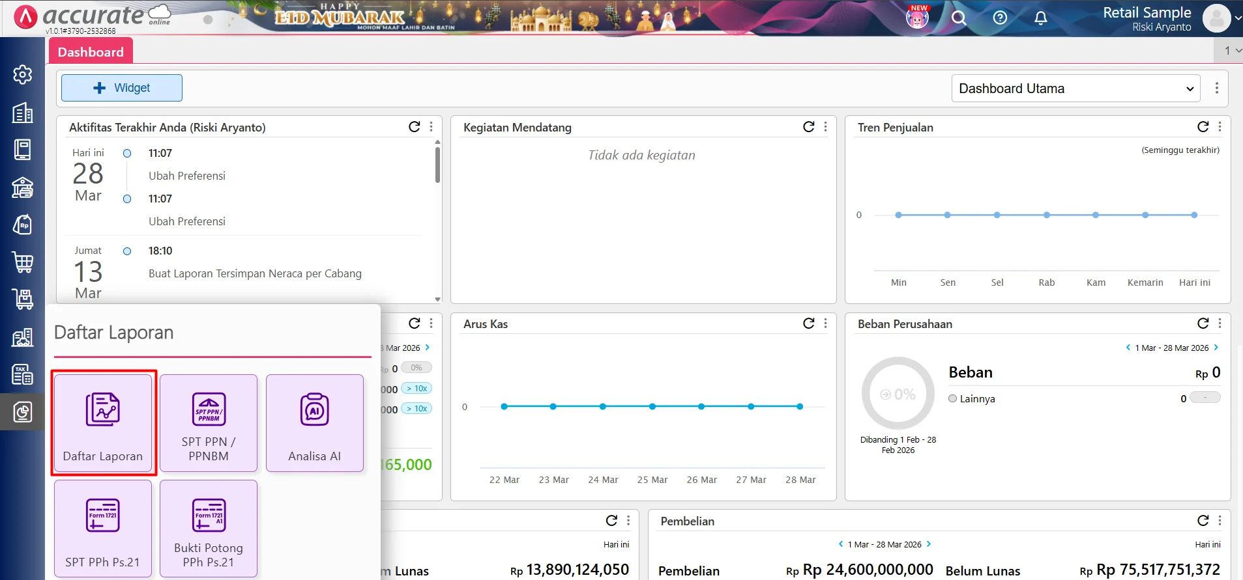Click the user avatar picture
The image size is (1243, 580).
[1216, 18]
